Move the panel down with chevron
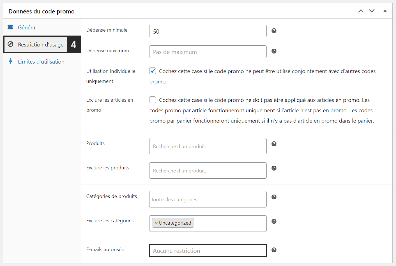The width and height of the screenshot is (396, 266). (372, 11)
